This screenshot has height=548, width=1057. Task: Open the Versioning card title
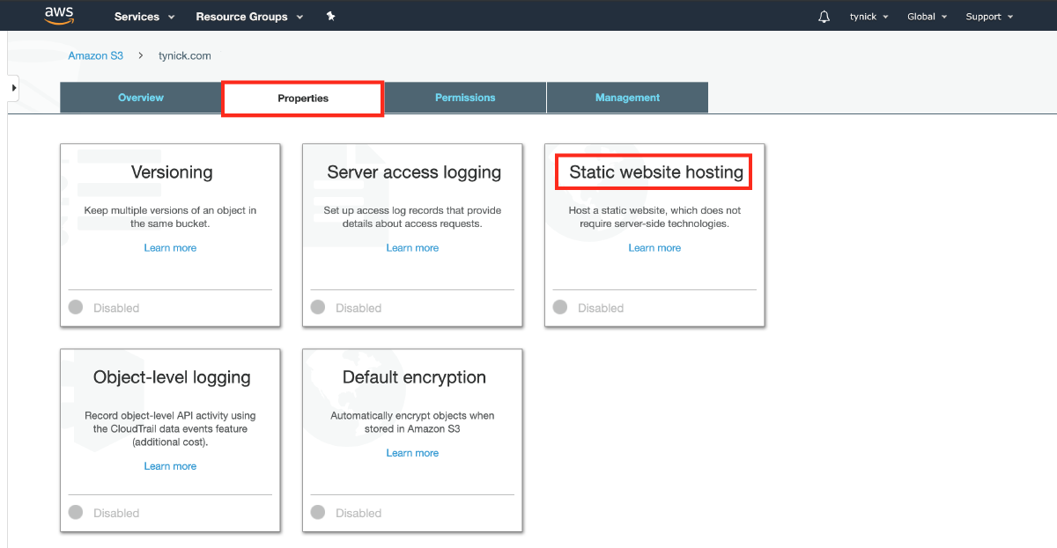(x=172, y=172)
